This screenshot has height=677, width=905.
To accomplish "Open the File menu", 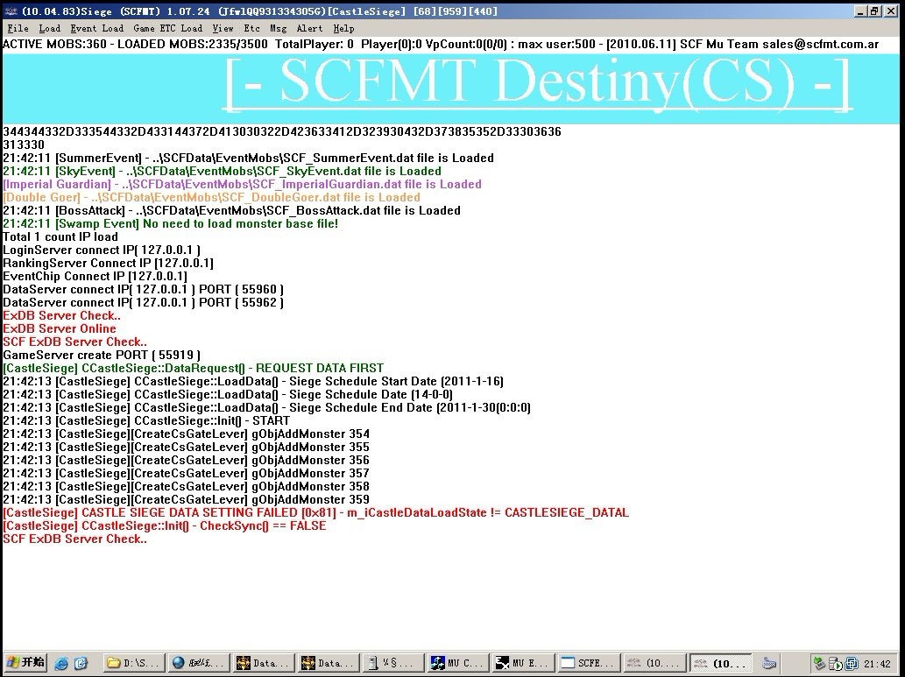I will (18, 28).
